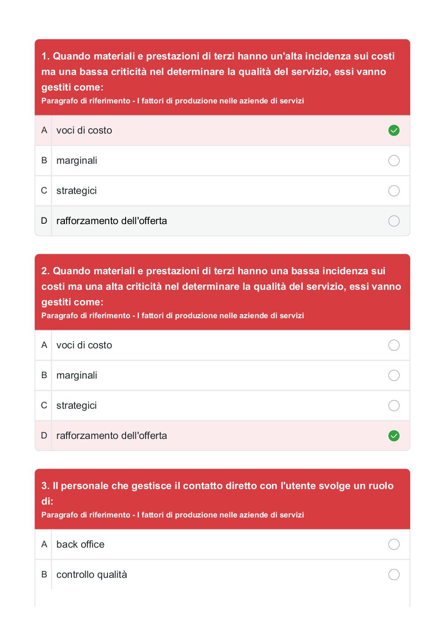Image resolution: width=444 pixels, height=628 pixels.
Task: Select the 'strategici' radio in question 2
Action: click(x=394, y=406)
